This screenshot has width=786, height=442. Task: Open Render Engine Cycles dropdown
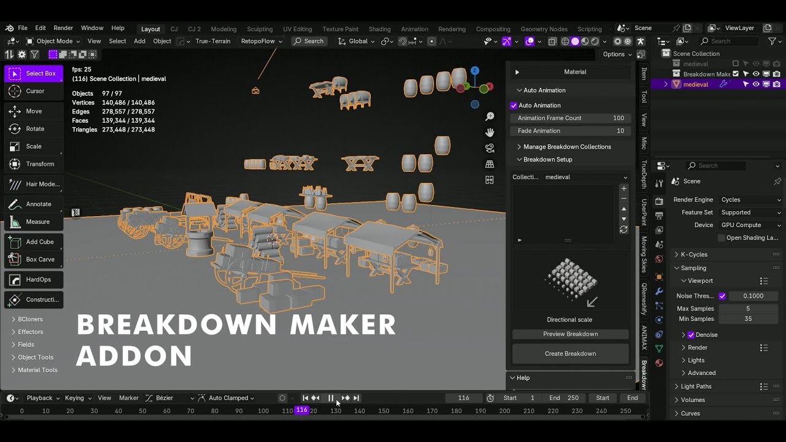point(750,200)
